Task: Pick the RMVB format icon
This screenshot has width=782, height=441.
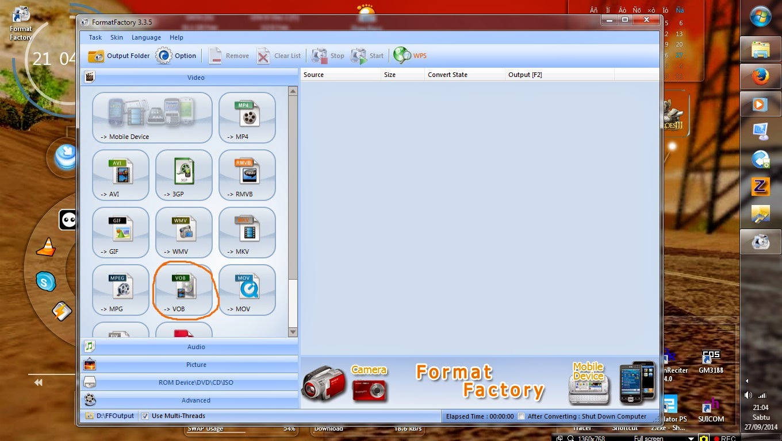Action: point(247,175)
